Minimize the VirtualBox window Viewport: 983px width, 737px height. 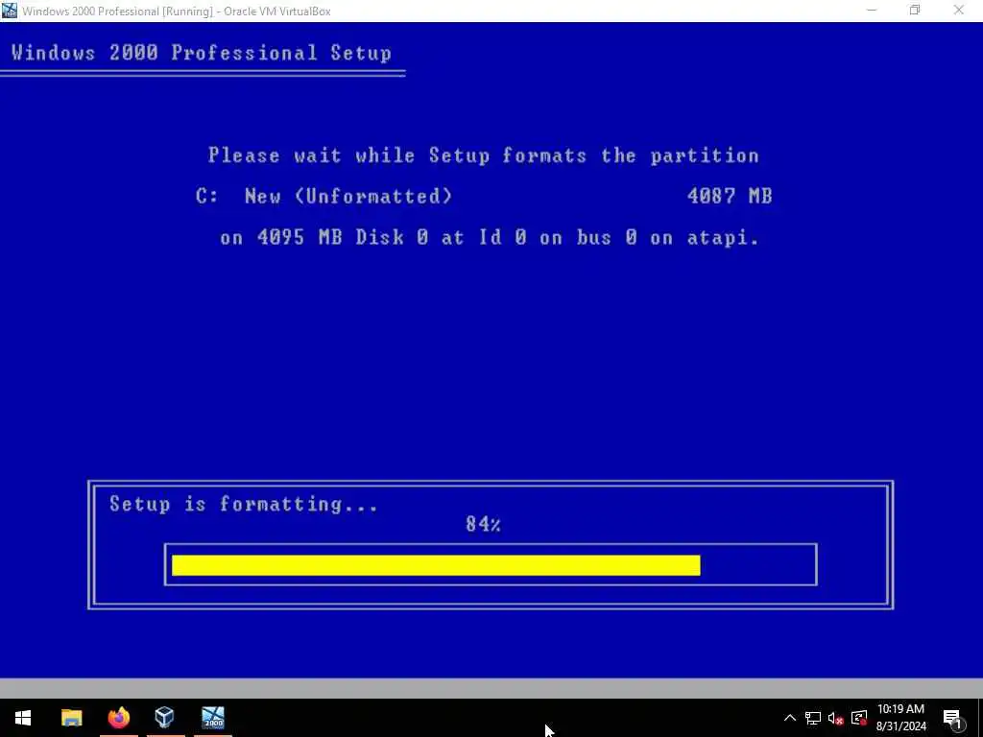click(x=872, y=11)
